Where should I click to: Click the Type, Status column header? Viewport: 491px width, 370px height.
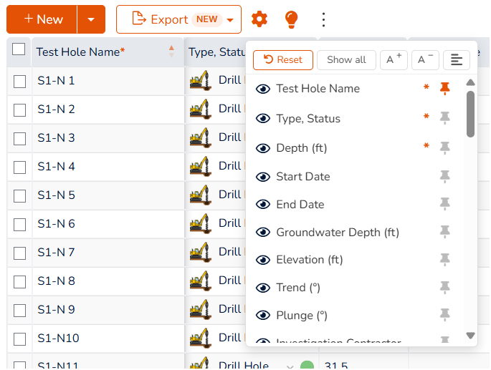pyautogui.click(x=216, y=52)
